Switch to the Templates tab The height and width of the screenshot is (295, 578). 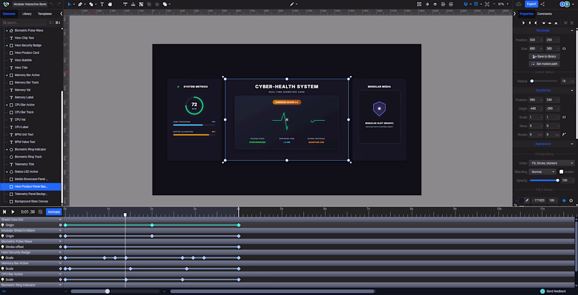tap(45, 14)
